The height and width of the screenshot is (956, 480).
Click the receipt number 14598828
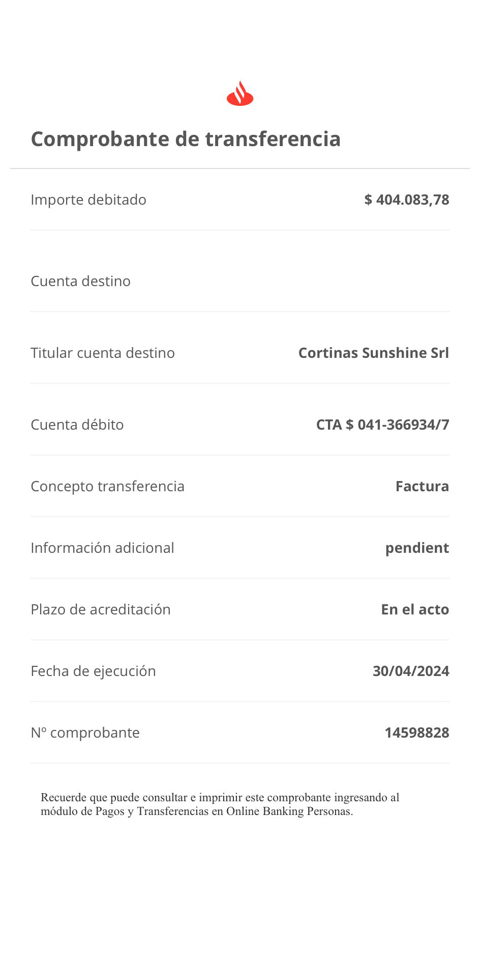pos(417,733)
